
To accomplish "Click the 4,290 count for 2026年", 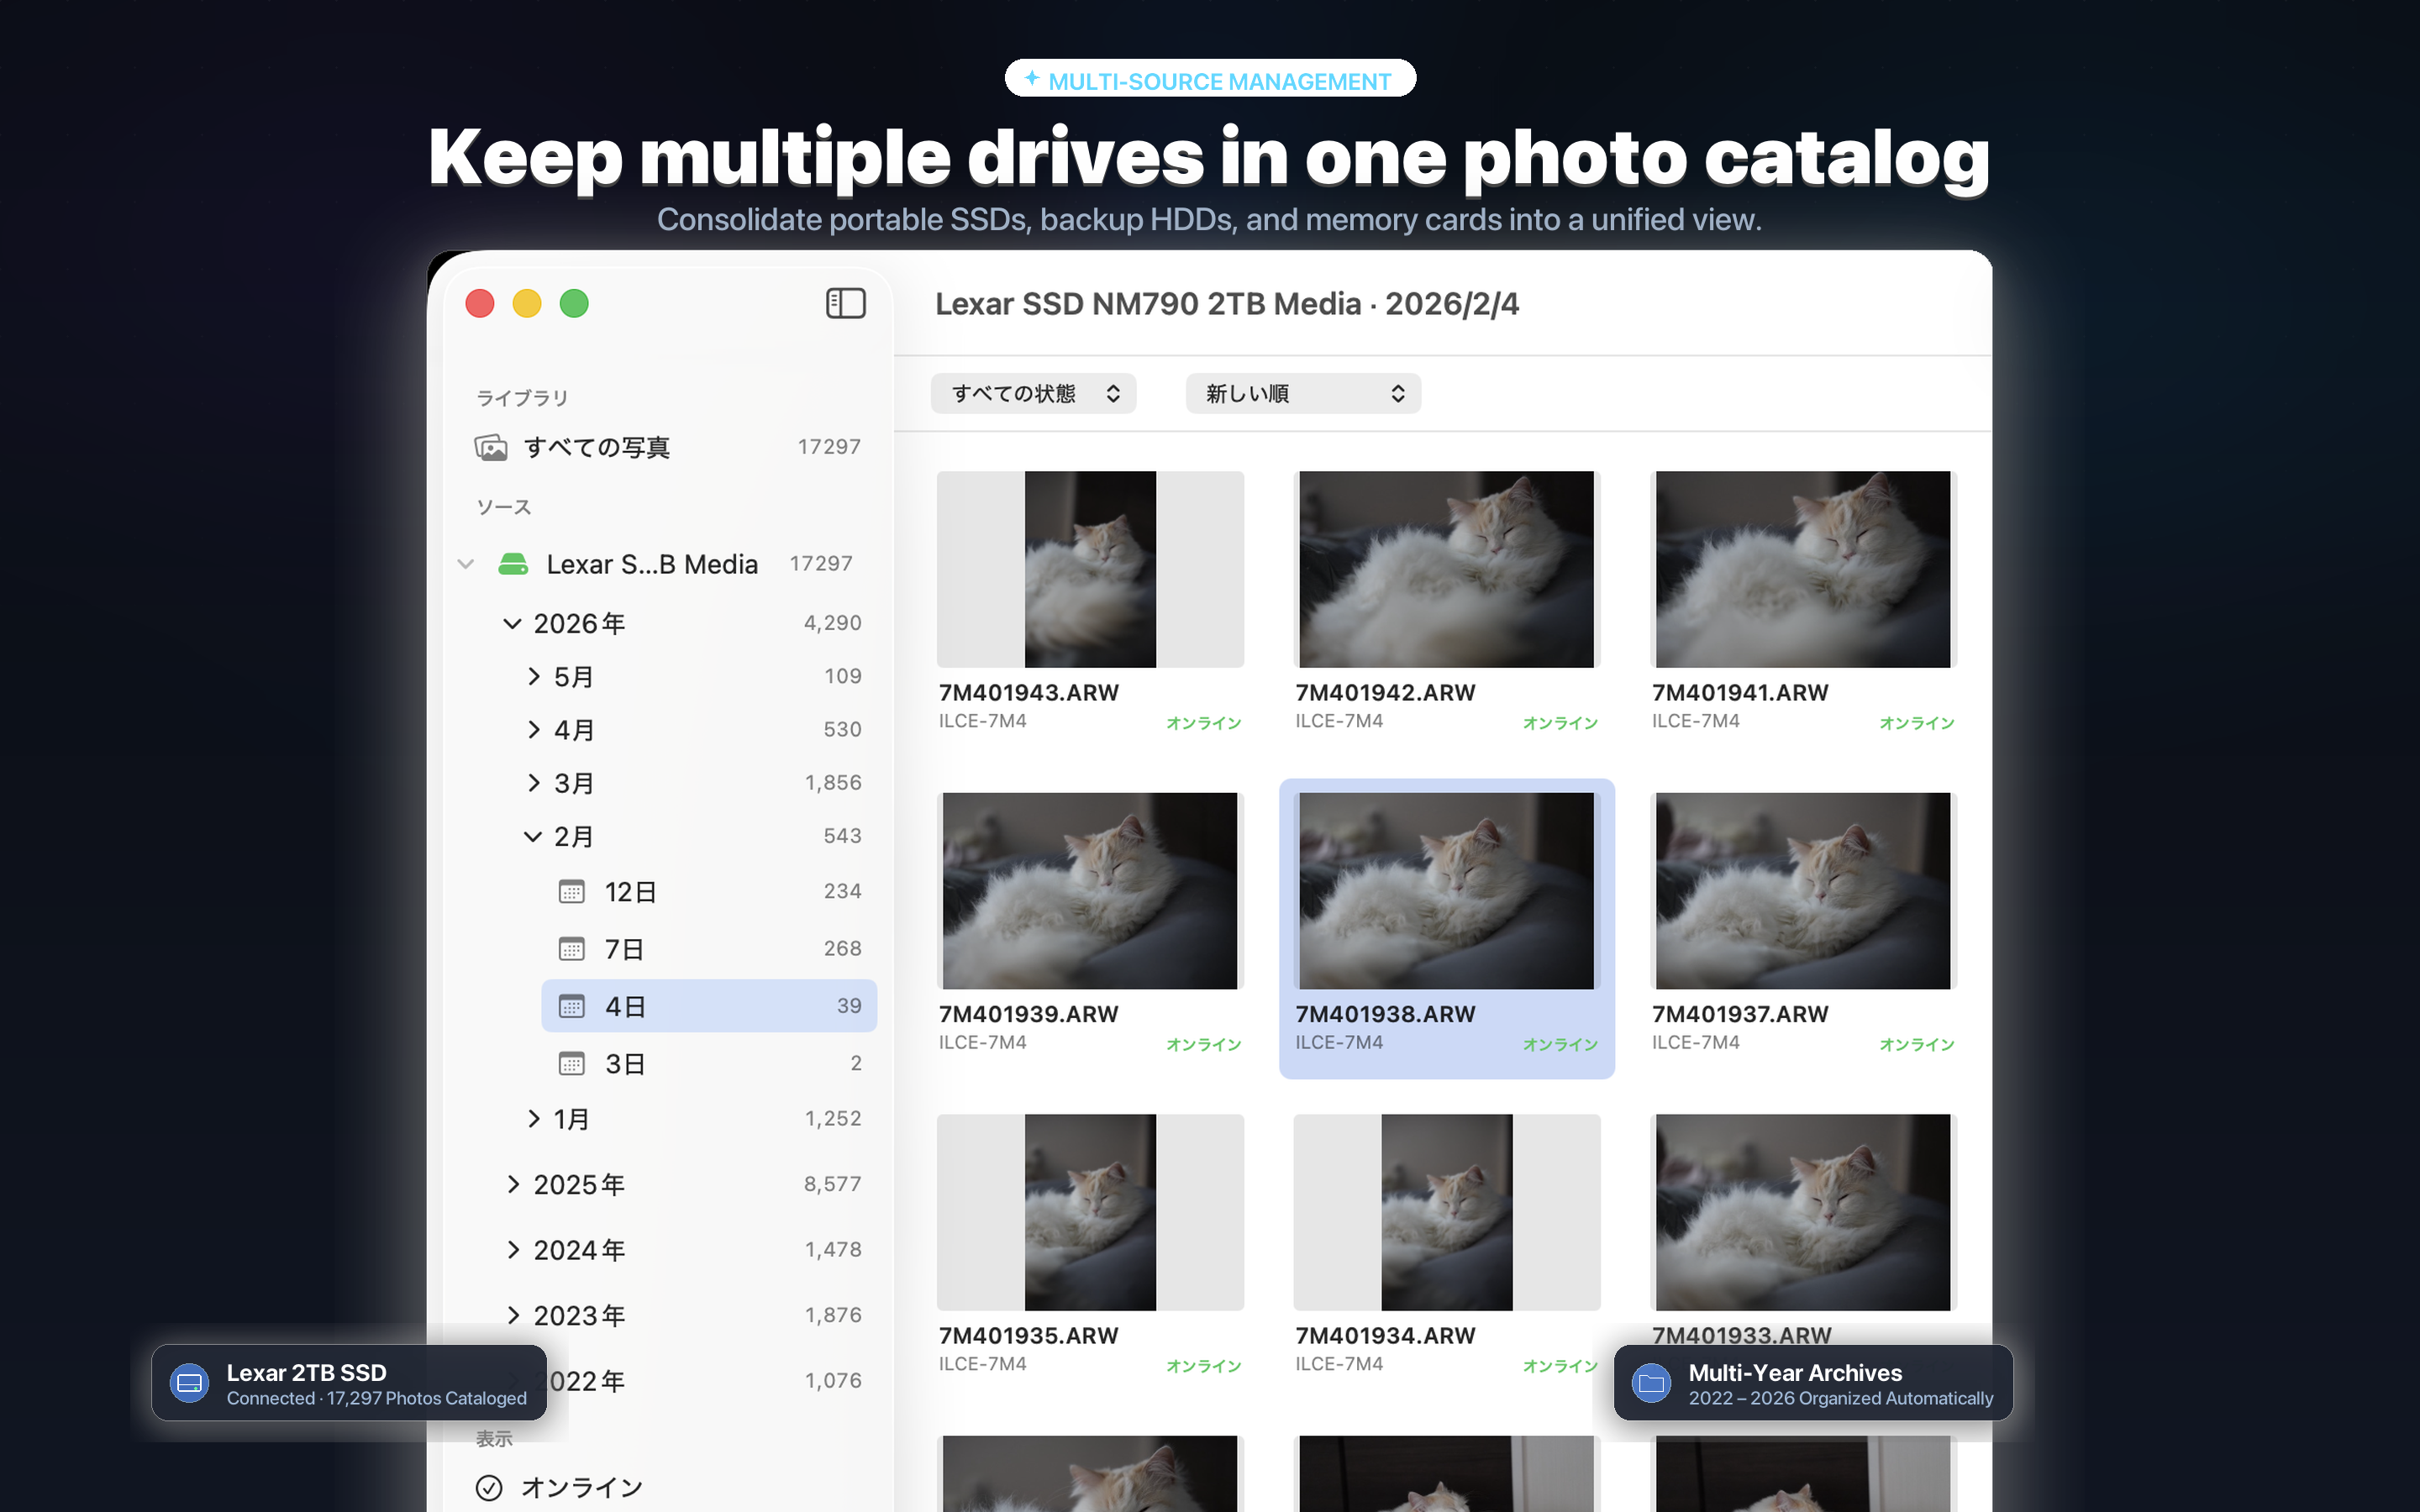I will [832, 623].
